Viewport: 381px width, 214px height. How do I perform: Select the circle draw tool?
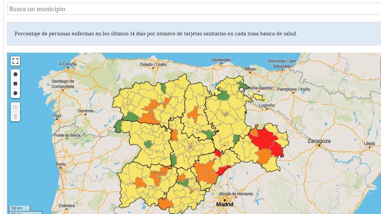tap(15, 93)
